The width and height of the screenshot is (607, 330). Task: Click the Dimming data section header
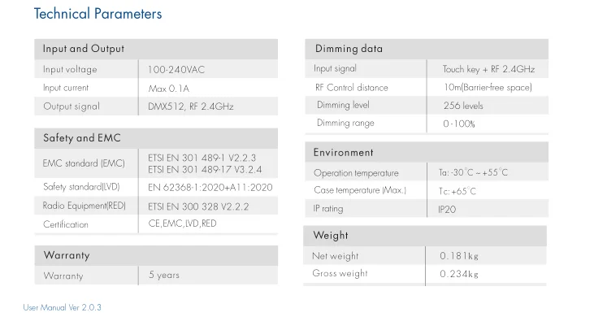pos(427,50)
